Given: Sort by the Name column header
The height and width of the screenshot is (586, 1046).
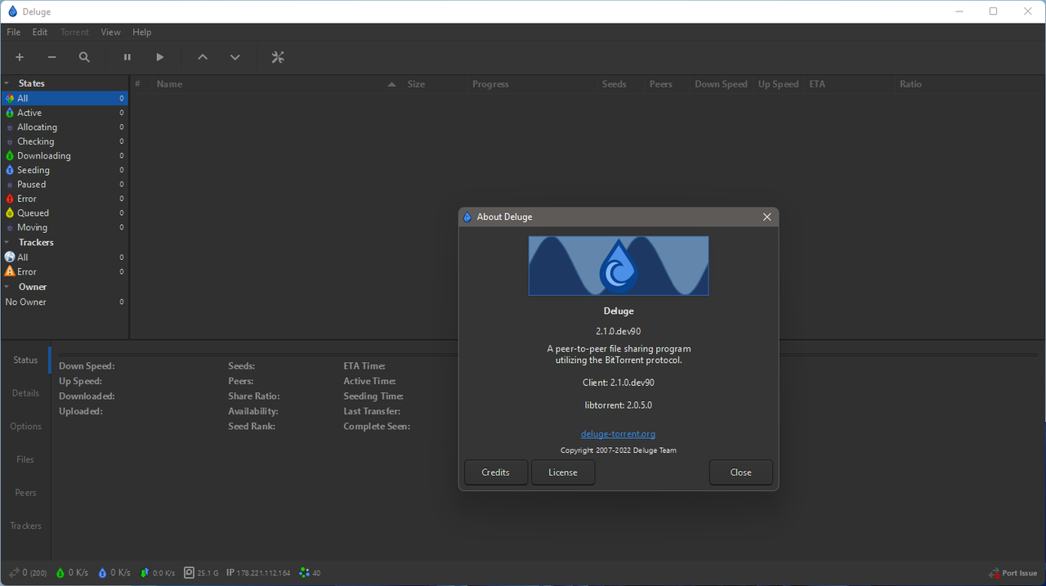Looking at the screenshot, I should pos(277,84).
